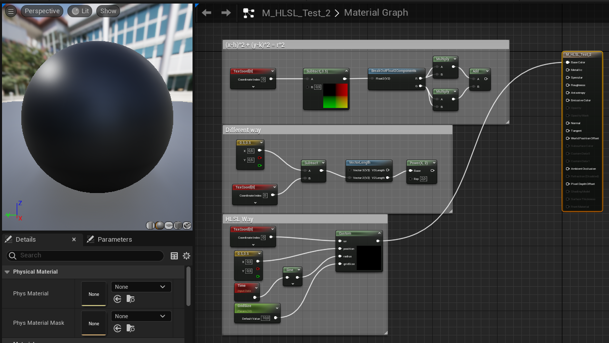
Task: Select the cylinder preview mesh icon
Action: (150, 225)
